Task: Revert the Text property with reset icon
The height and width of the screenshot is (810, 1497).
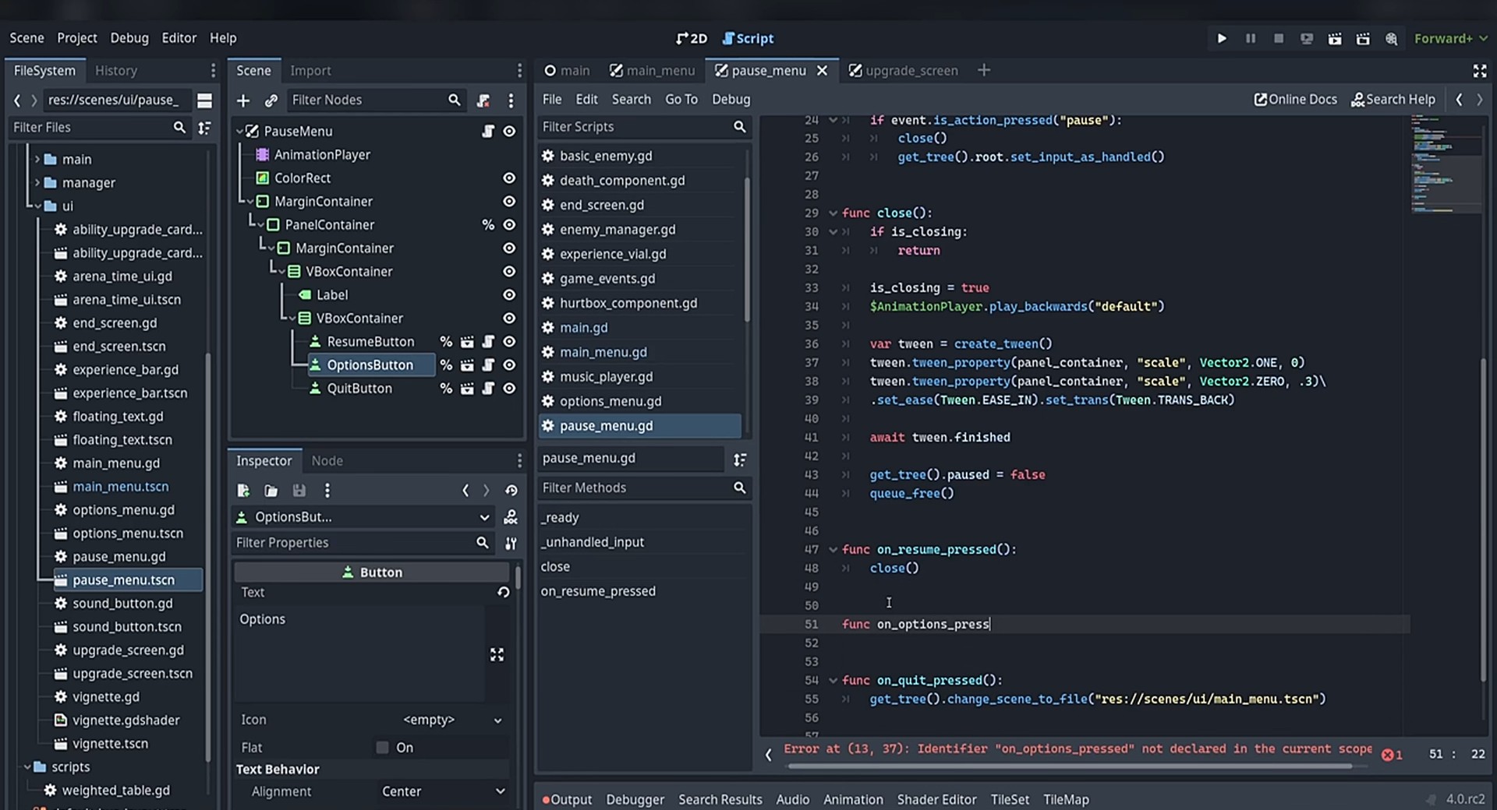Action: pyautogui.click(x=504, y=593)
